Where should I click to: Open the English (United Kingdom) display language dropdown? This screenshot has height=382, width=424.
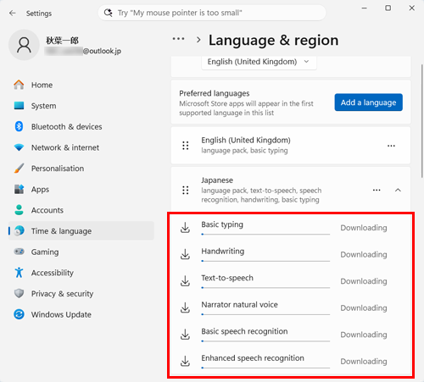[x=259, y=62]
